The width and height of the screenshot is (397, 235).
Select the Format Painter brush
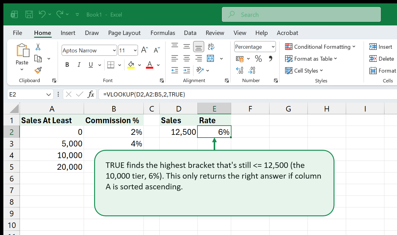[38, 70]
